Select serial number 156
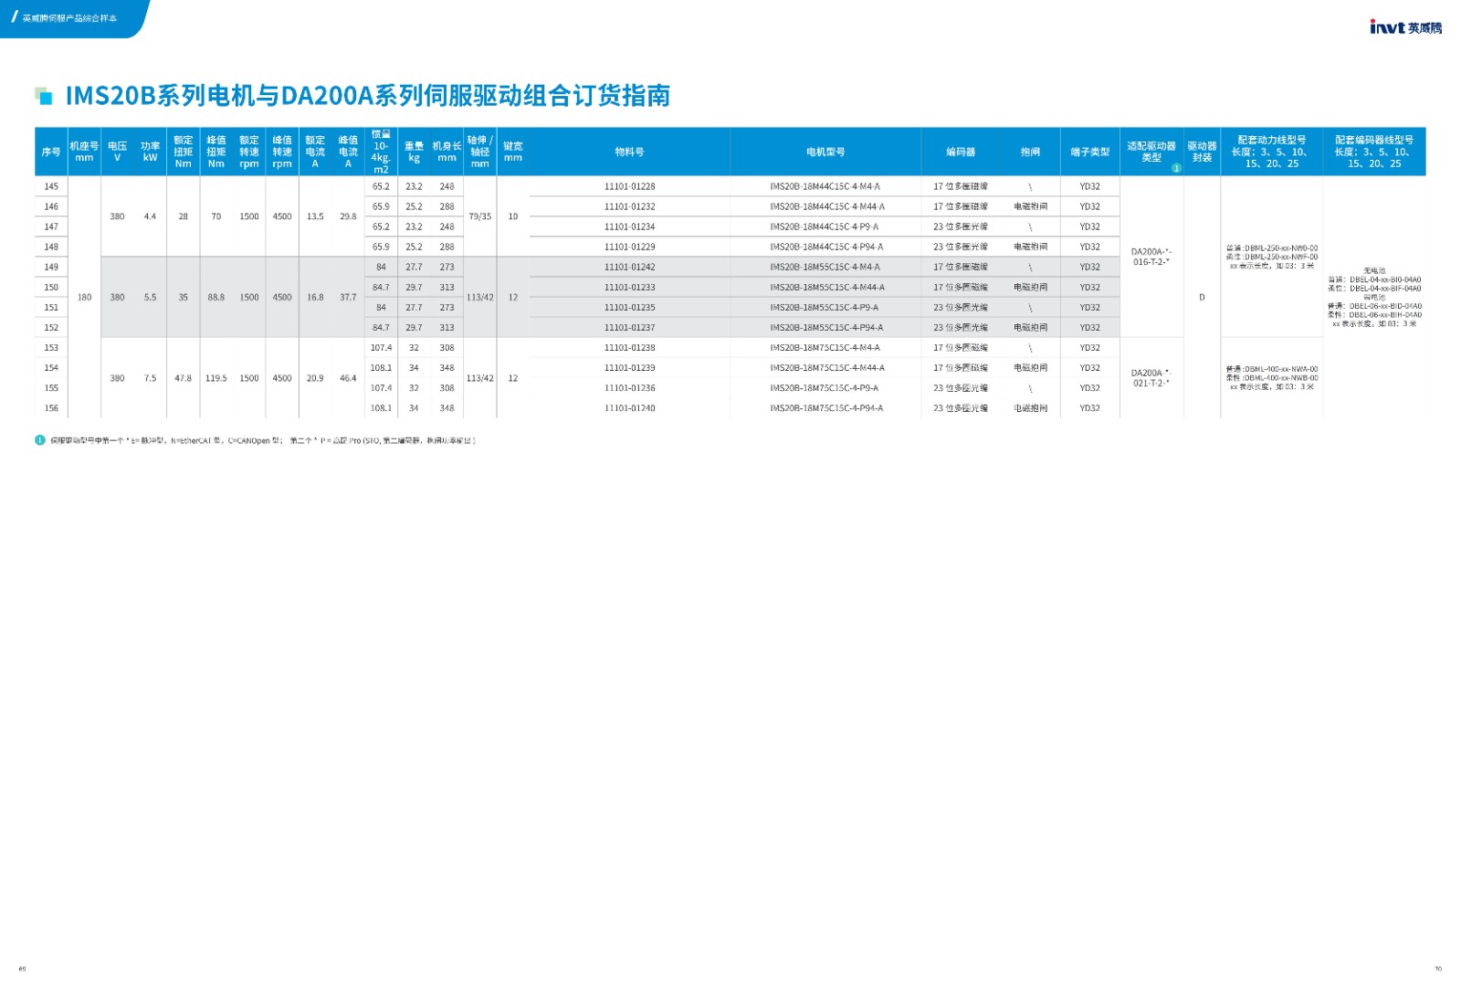Screen dimensions: 1461x991 pos(51,408)
